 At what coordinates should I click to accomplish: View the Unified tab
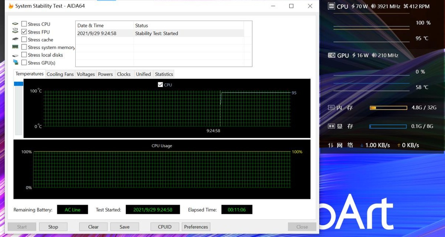(143, 74)
